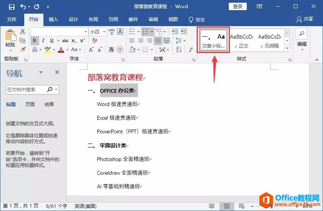Increase paragraph indent

184,32
